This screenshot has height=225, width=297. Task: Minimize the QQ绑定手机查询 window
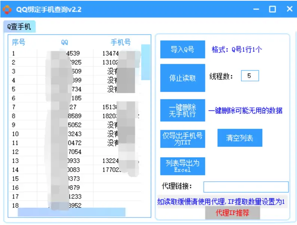coord(256,9)
